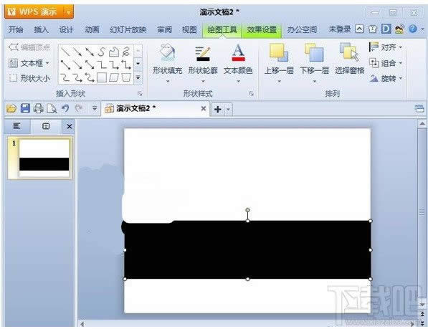Click the 文本框 (Text Box) button
Image resolution: width=428 pixels, height=329 pixels.
pos(29,63)
